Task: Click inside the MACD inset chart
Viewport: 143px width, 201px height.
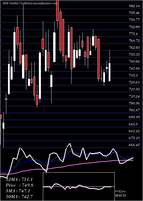Action: tap(79, 187)
